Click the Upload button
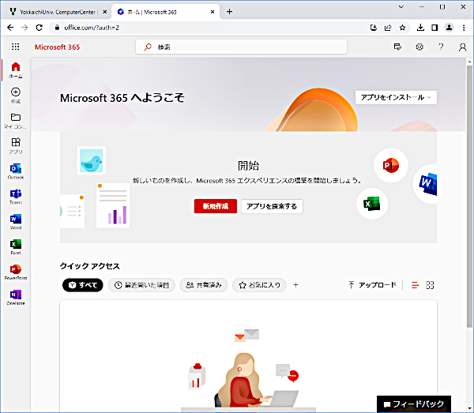The image size is (474, 413). (x=372, y=285)
